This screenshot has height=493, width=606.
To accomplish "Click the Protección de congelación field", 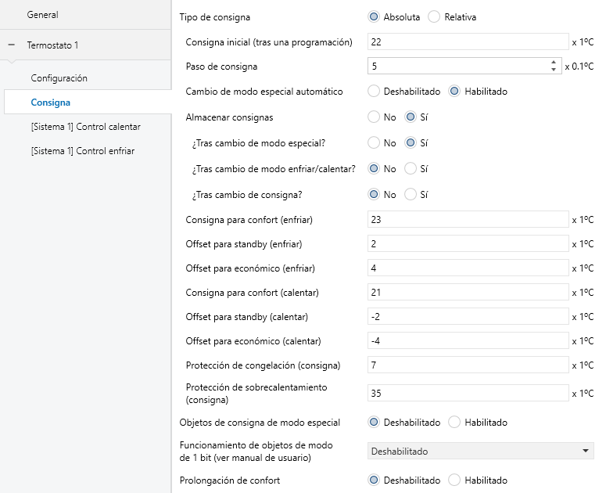I will 468,365.
